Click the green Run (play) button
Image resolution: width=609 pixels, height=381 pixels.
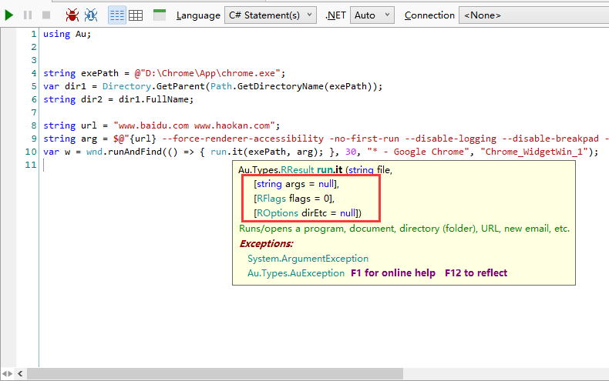(x=9, y=15)
